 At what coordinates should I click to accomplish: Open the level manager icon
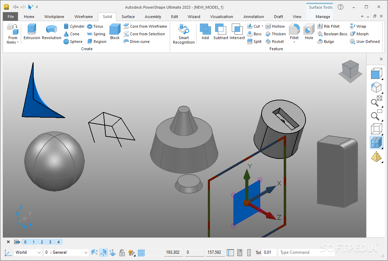coord(17,242)
